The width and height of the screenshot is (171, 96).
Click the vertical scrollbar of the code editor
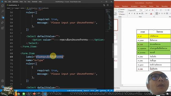[x=113, y=51]
